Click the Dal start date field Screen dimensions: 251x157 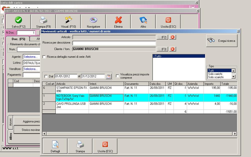tap(66, 76)
